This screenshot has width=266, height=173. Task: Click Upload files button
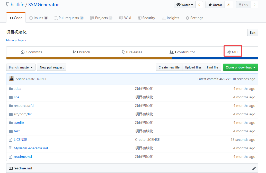coord(193,67)
